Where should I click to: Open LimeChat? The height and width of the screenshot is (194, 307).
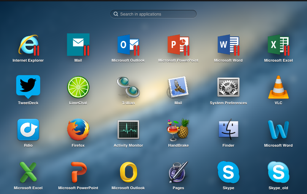(78, 87)
